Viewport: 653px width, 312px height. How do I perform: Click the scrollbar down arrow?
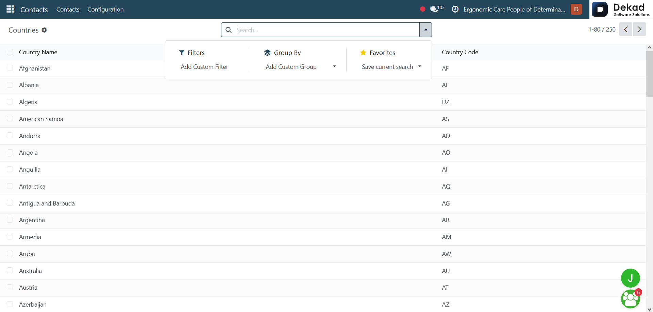tap(649, 309)
